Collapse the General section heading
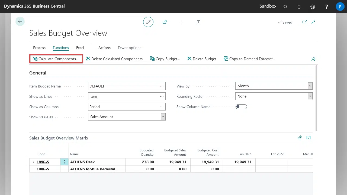Image resolution: width=347 pixels, height=195 pixels. [x=38, y=73]
